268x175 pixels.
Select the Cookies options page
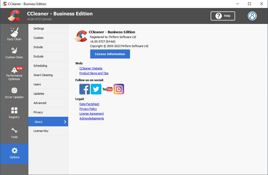(x=48, y=38)
